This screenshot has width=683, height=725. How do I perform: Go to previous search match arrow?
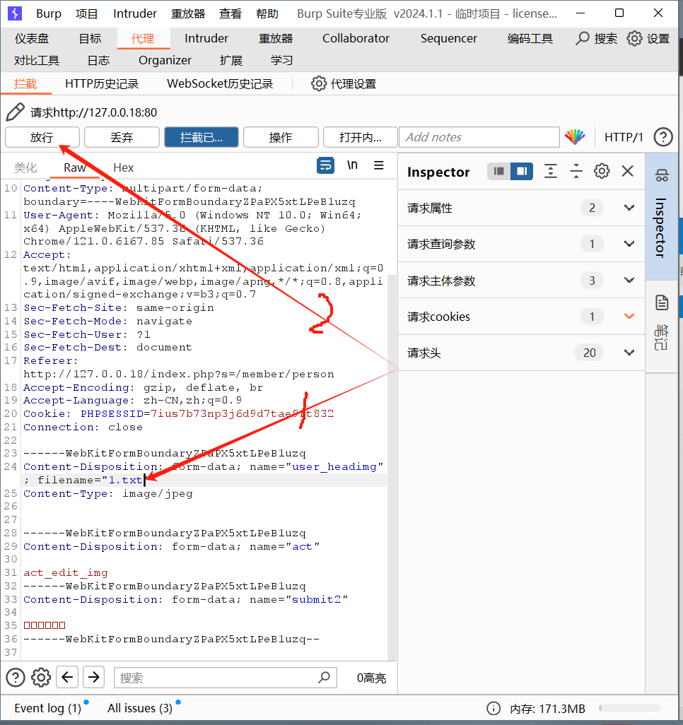coord(67,678)
